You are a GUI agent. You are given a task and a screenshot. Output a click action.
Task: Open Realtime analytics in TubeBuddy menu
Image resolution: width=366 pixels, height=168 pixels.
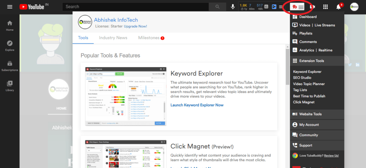point(325,50)
